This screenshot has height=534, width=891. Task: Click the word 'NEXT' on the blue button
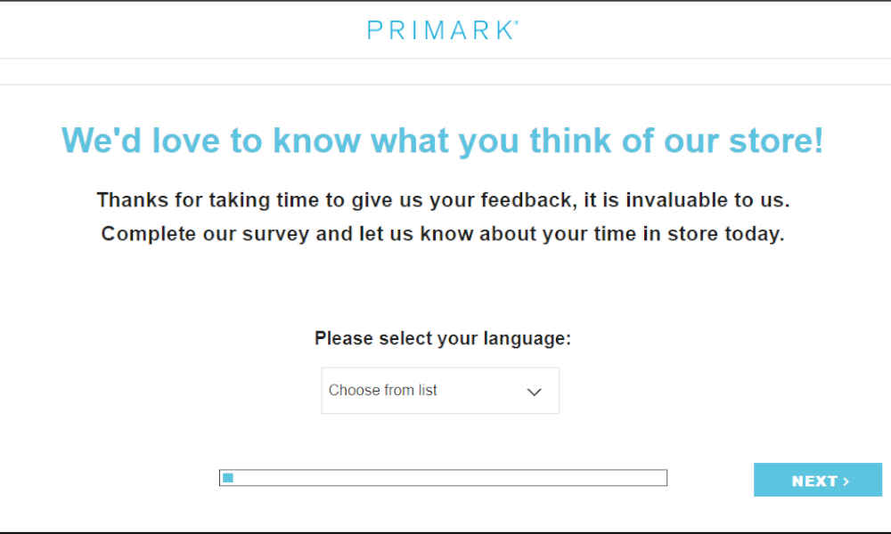click(814, 481)
